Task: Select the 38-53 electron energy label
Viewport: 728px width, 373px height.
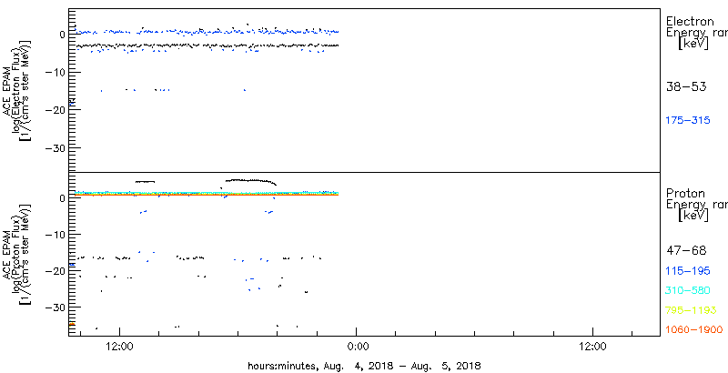Action: click(686, 86)
